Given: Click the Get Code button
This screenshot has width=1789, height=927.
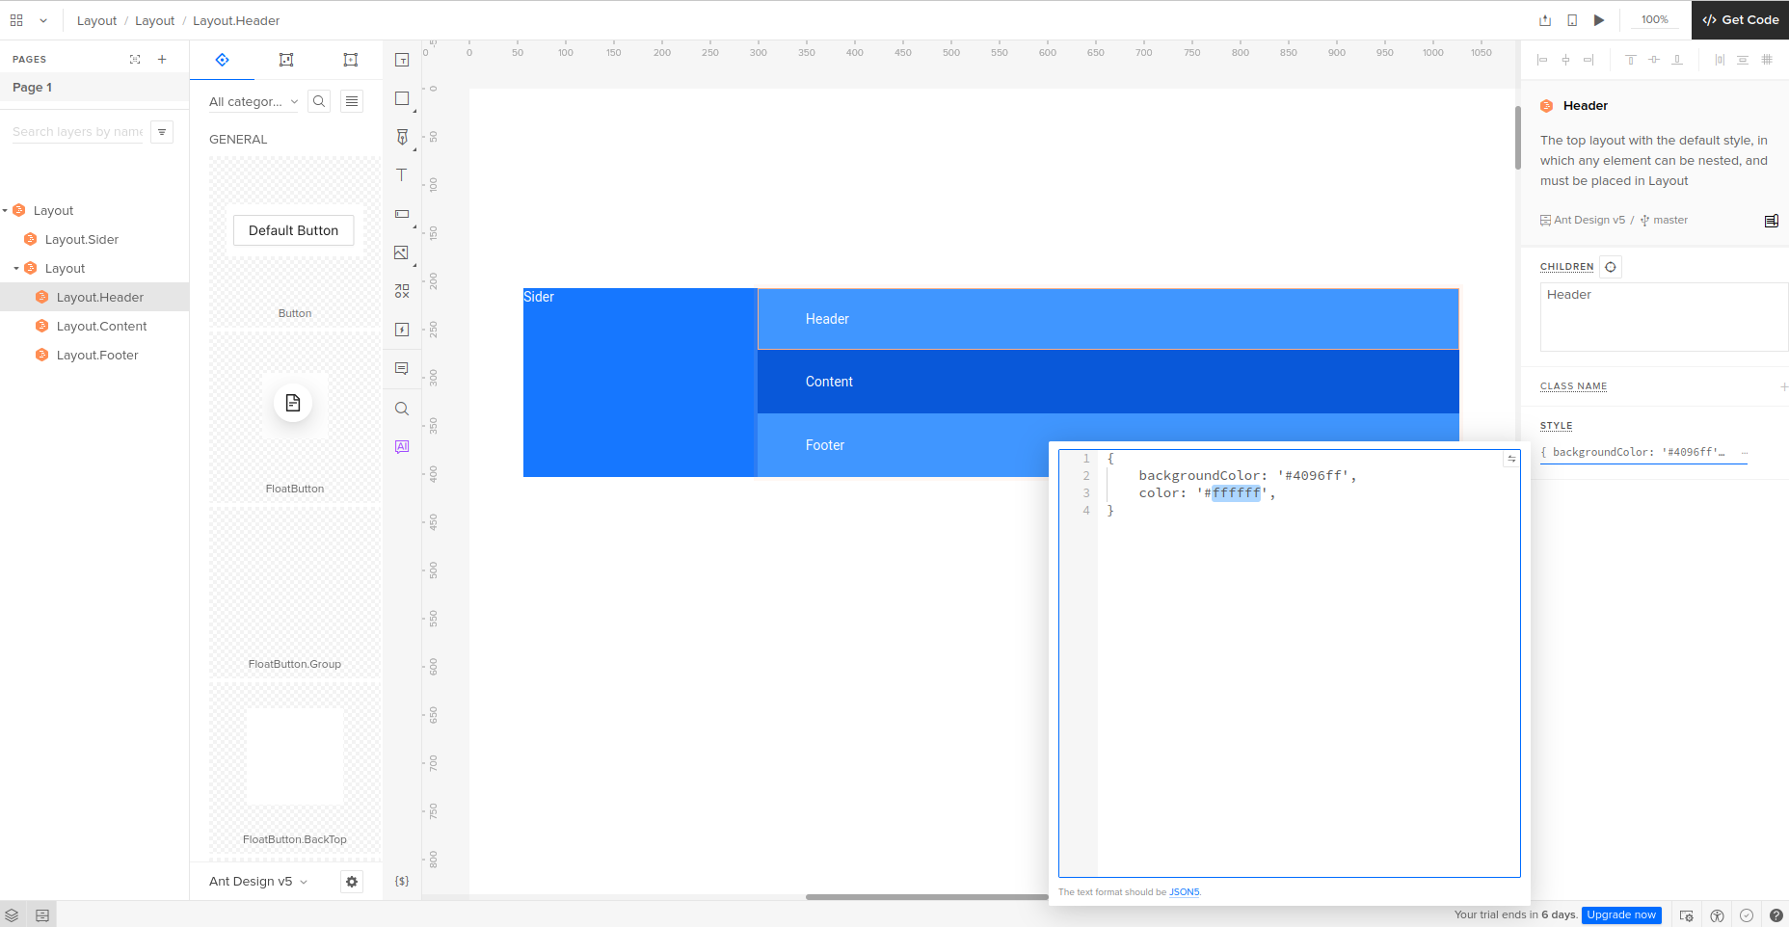Looking at the screenshot, I should click(x=1740, y=20).
